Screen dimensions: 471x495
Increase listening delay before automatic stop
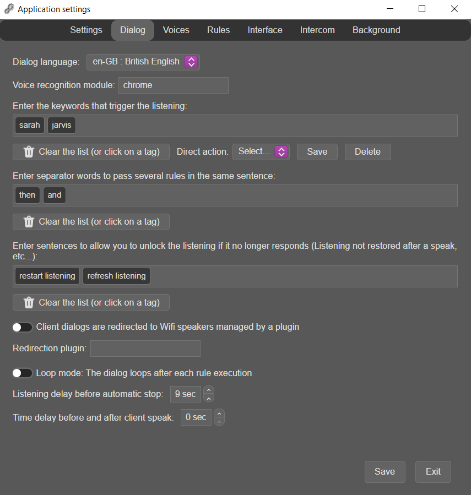coord(209,390)
